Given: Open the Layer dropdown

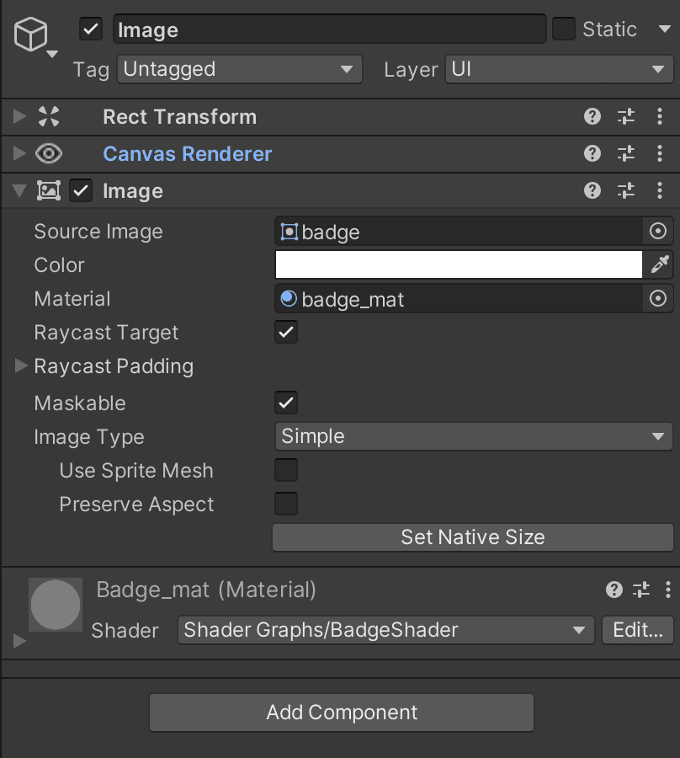Looking at the screenshot, I should coord(558,69).
